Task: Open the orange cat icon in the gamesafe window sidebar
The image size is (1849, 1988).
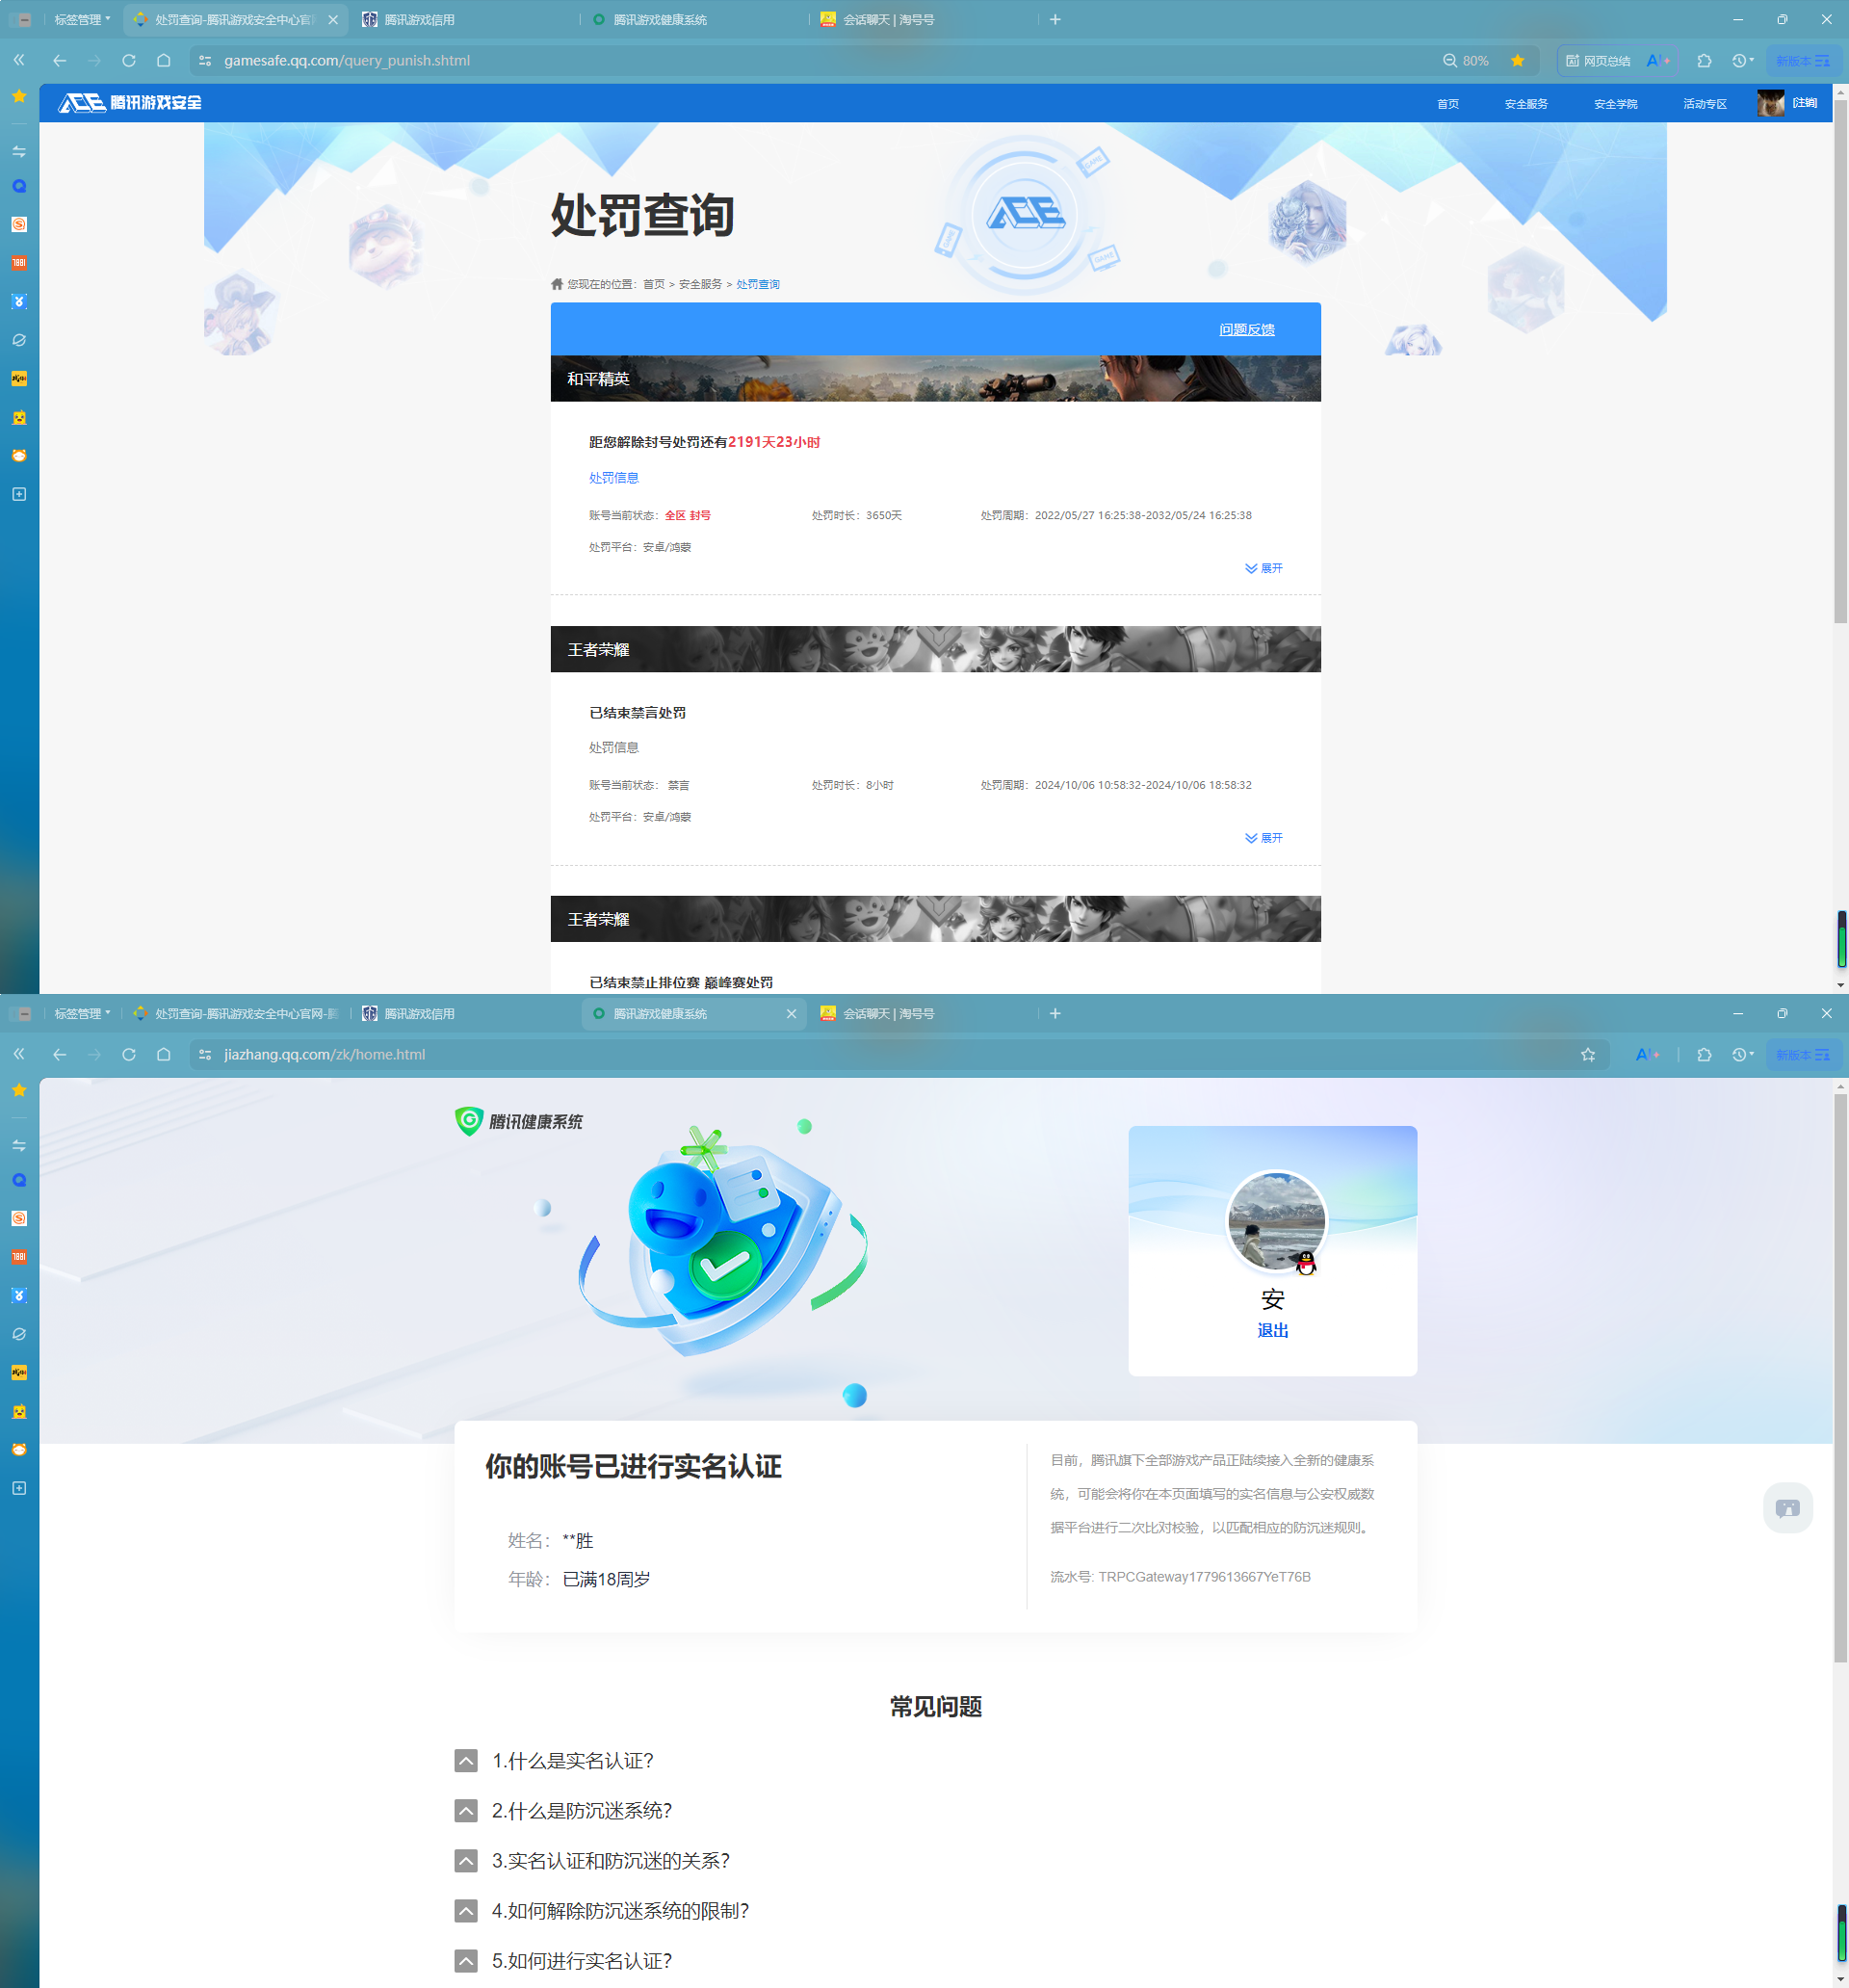Action: pos(19,455)
